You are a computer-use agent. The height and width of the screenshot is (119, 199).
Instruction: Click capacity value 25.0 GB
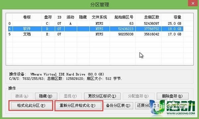point(175,23)
